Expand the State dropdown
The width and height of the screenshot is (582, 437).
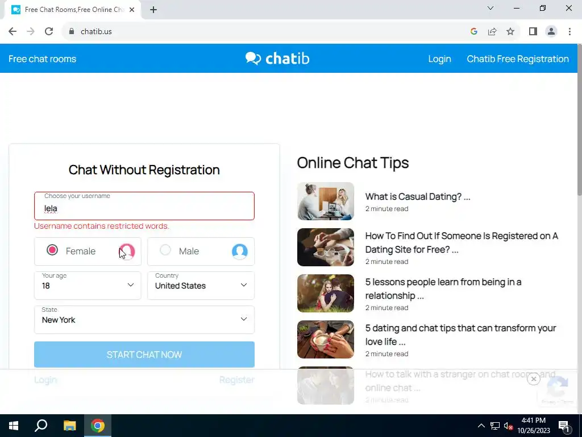pyautogui.click(x=144, y=320)
